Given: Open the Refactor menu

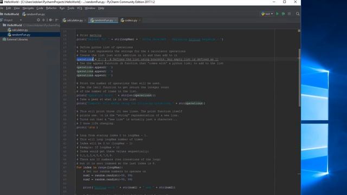Looking at the screenshot, I should coord(52,8).
